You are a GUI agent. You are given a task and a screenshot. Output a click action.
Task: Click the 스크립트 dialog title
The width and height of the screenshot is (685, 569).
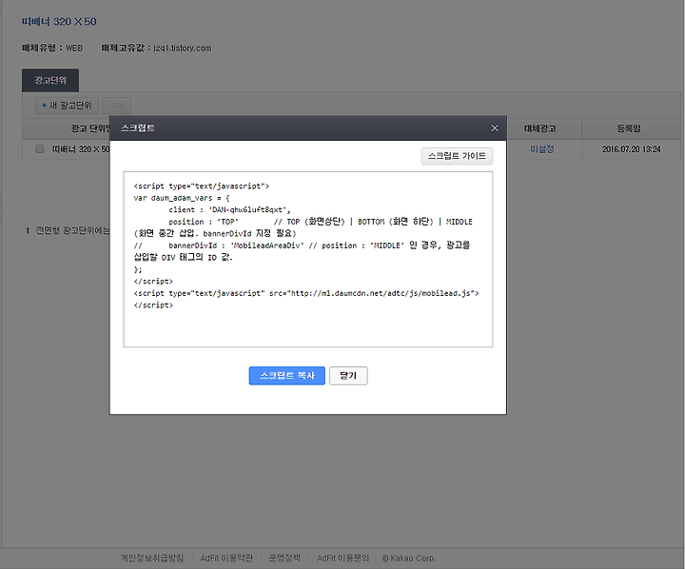[x=138, y=128]
